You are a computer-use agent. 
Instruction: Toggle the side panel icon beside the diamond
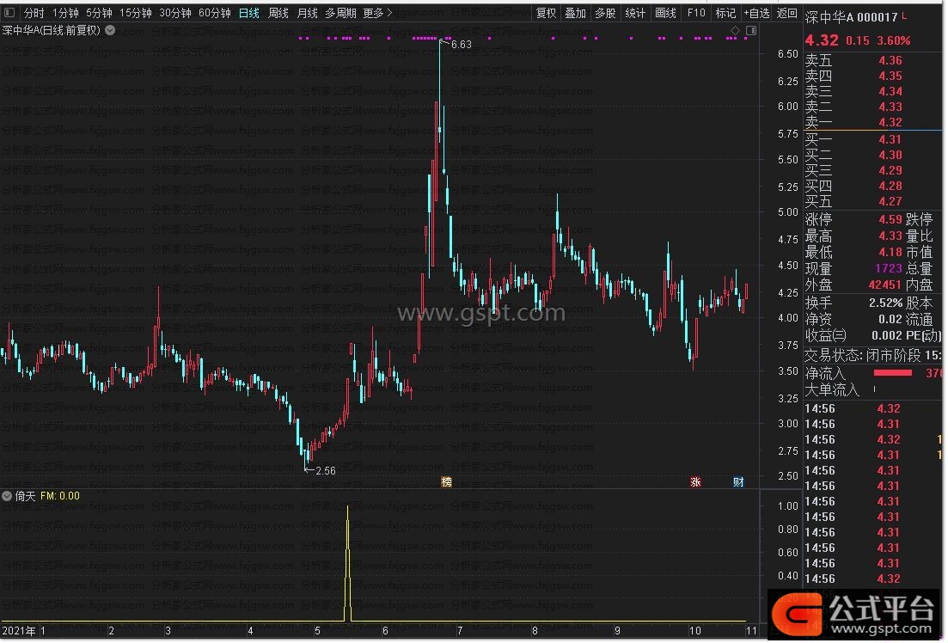tap(751, 30)
